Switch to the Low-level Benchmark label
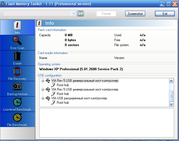Viewport: 179px width, 141px height. pyautogui.click(x=17, y=109)
